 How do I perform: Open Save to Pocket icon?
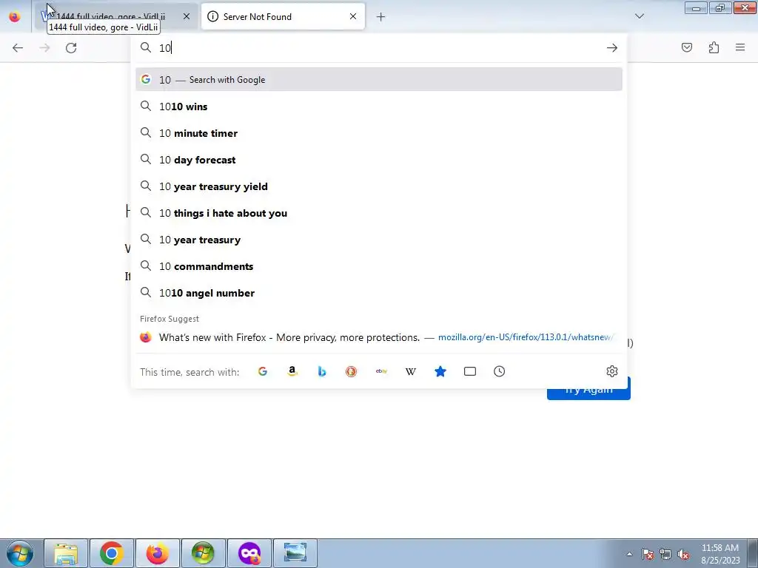coord(686,47)
